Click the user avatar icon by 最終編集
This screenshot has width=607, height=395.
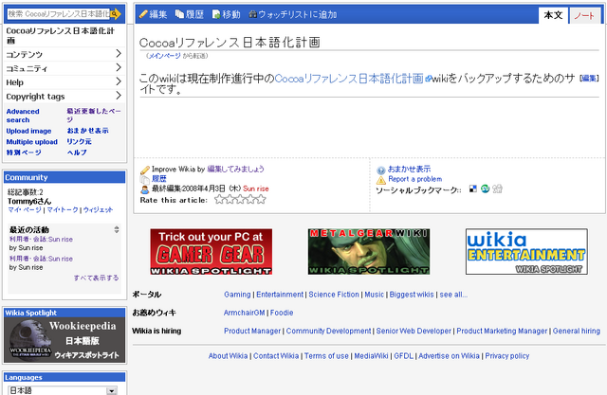click(145, 189)
